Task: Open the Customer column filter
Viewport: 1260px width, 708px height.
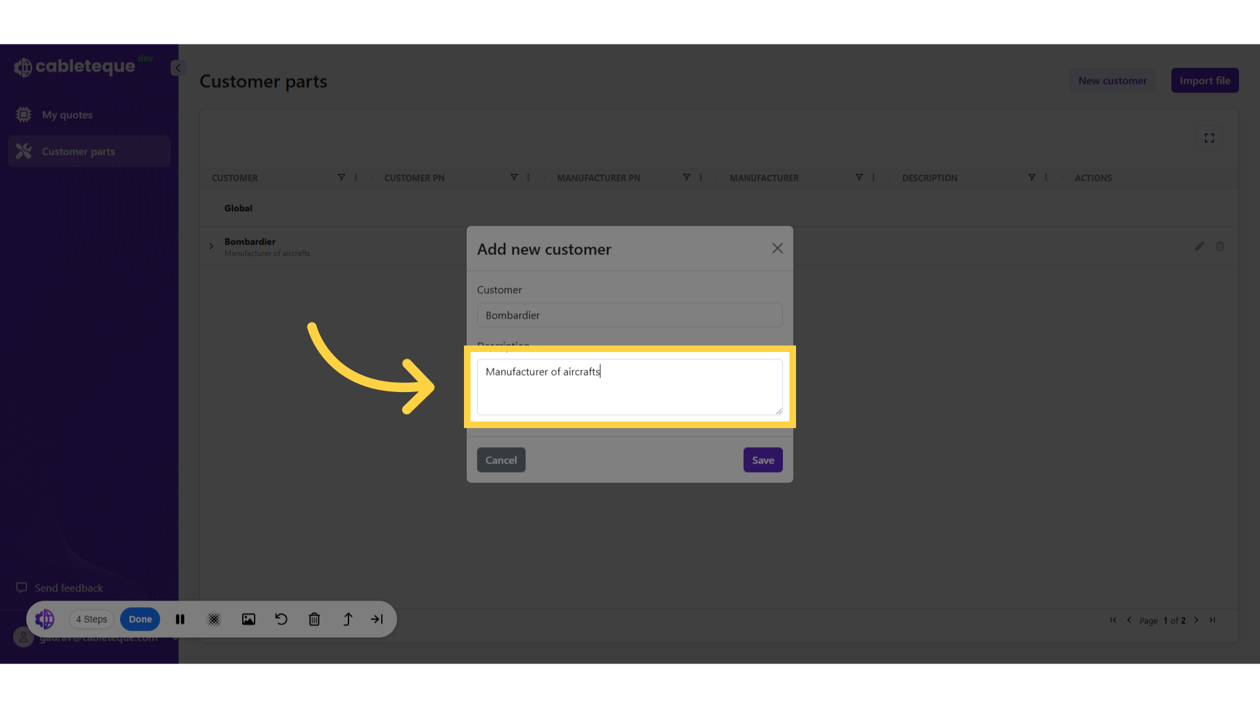Action: pyautogui.click(x=341, y=178)
